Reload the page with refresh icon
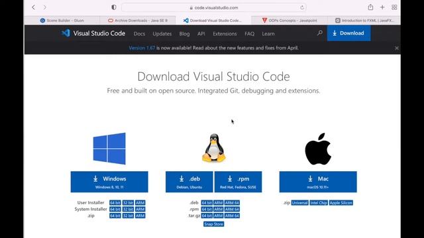 click(x=302, y=7)
